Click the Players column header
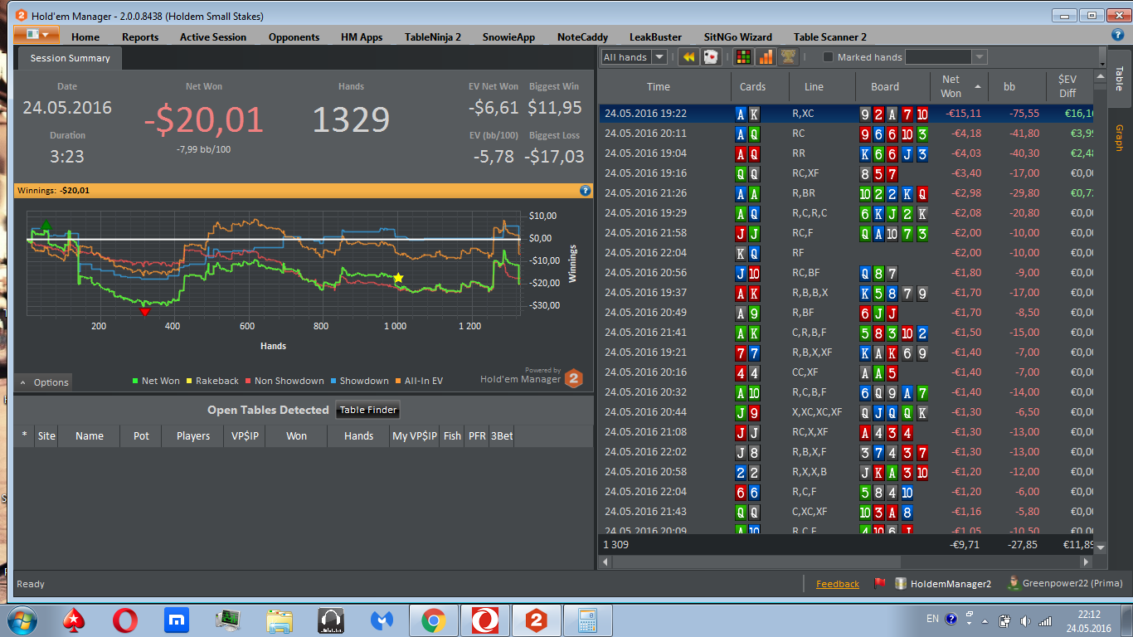1133x637 pixels. click(x=193, y=435)
